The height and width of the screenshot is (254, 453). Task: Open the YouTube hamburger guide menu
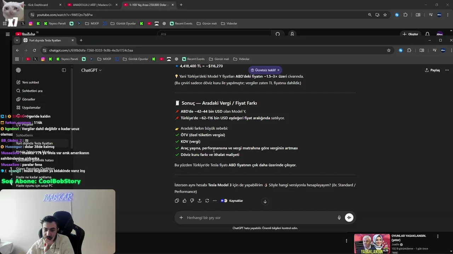click(7, 34)
